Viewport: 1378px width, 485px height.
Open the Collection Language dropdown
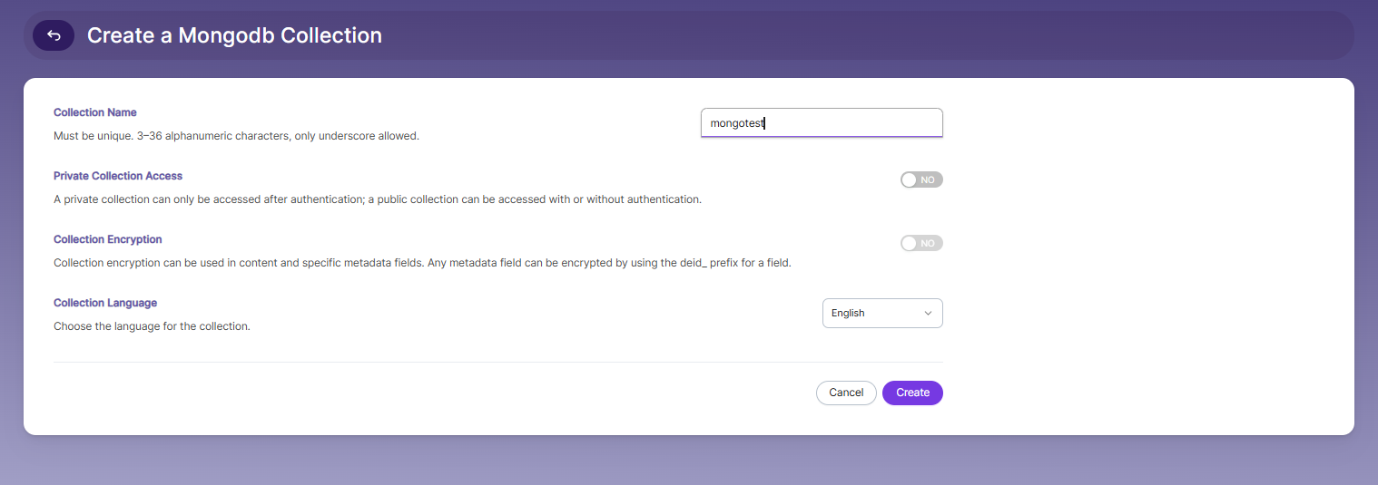click(x=882, y=313)
